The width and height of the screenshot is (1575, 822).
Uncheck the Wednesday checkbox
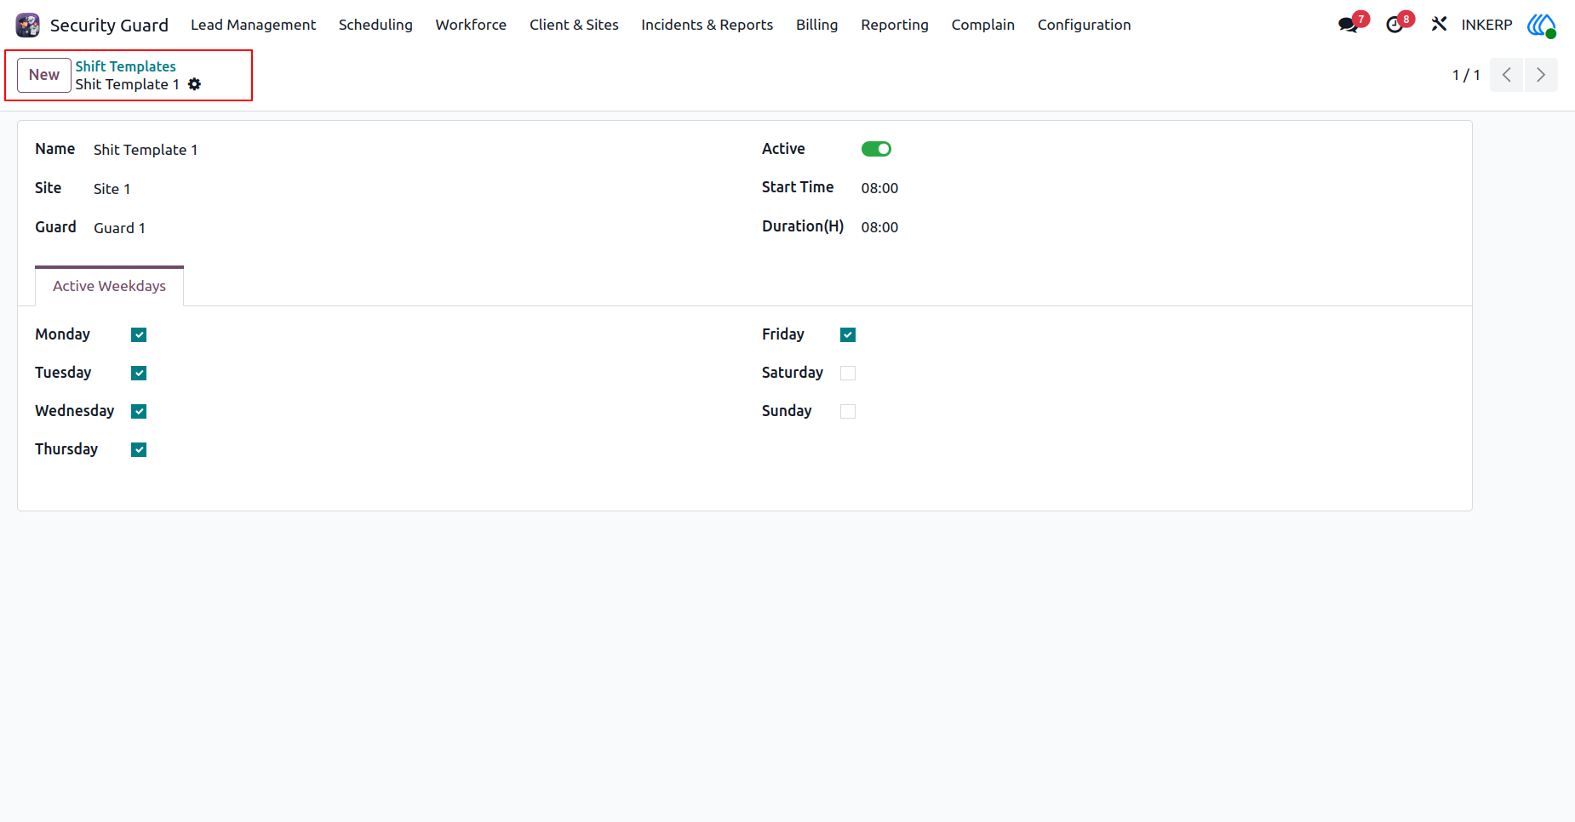pyautogui.click(x=139, y=411)
